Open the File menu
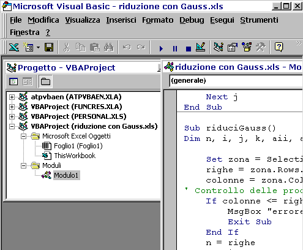This screenshot has height=250, width=303. (16, 20)
